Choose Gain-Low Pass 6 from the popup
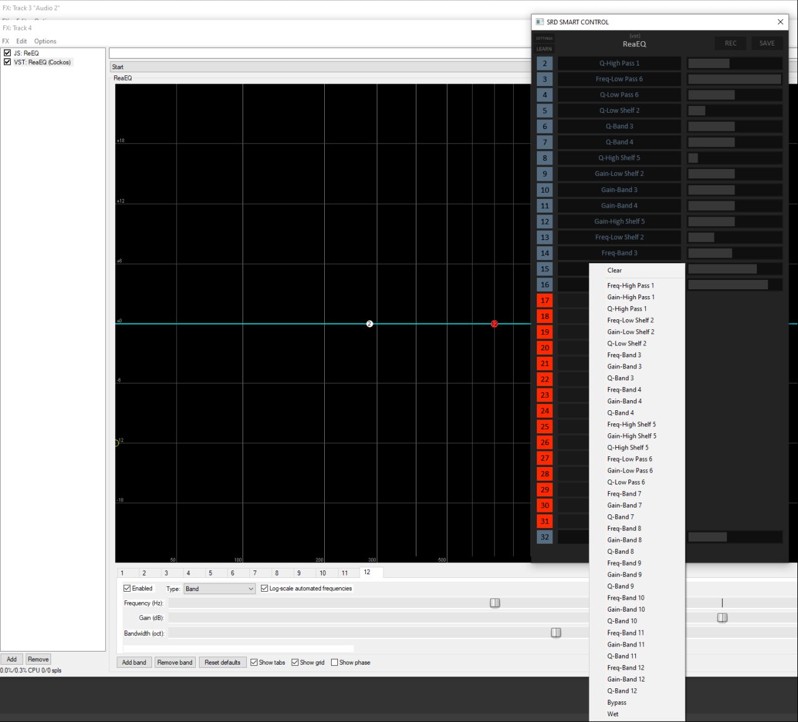 click(x=637, y=471)
